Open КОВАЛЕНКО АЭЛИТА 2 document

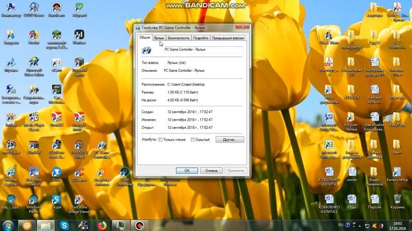click(329, 204)
